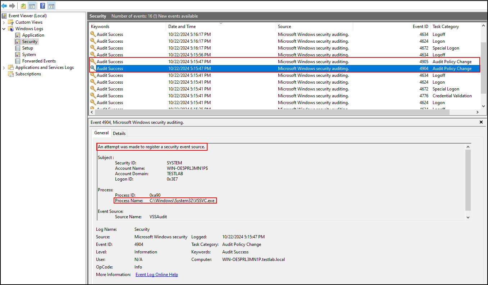
Task: Open the System log node
Action: click(x=29, y=55)
